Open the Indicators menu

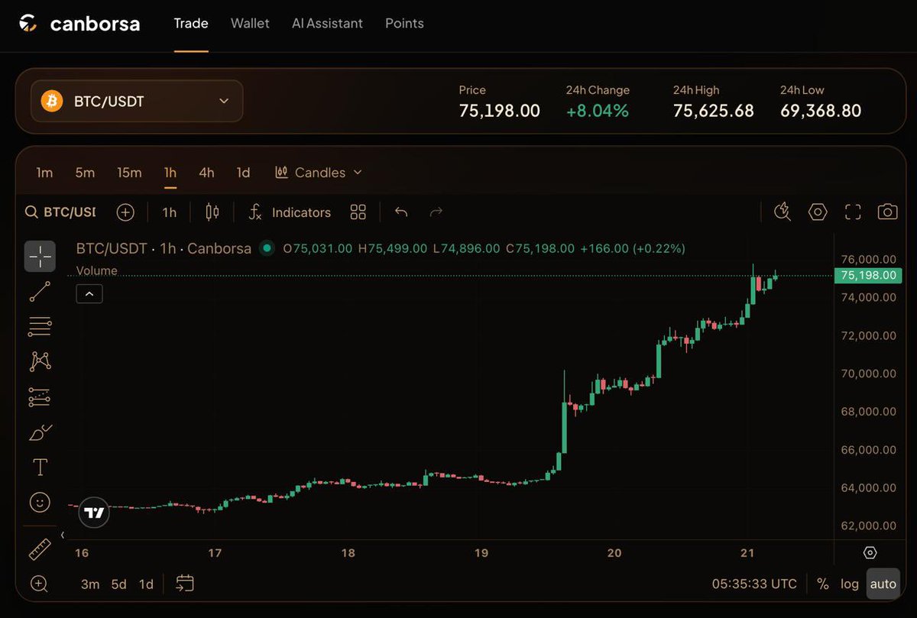point(290,212)
